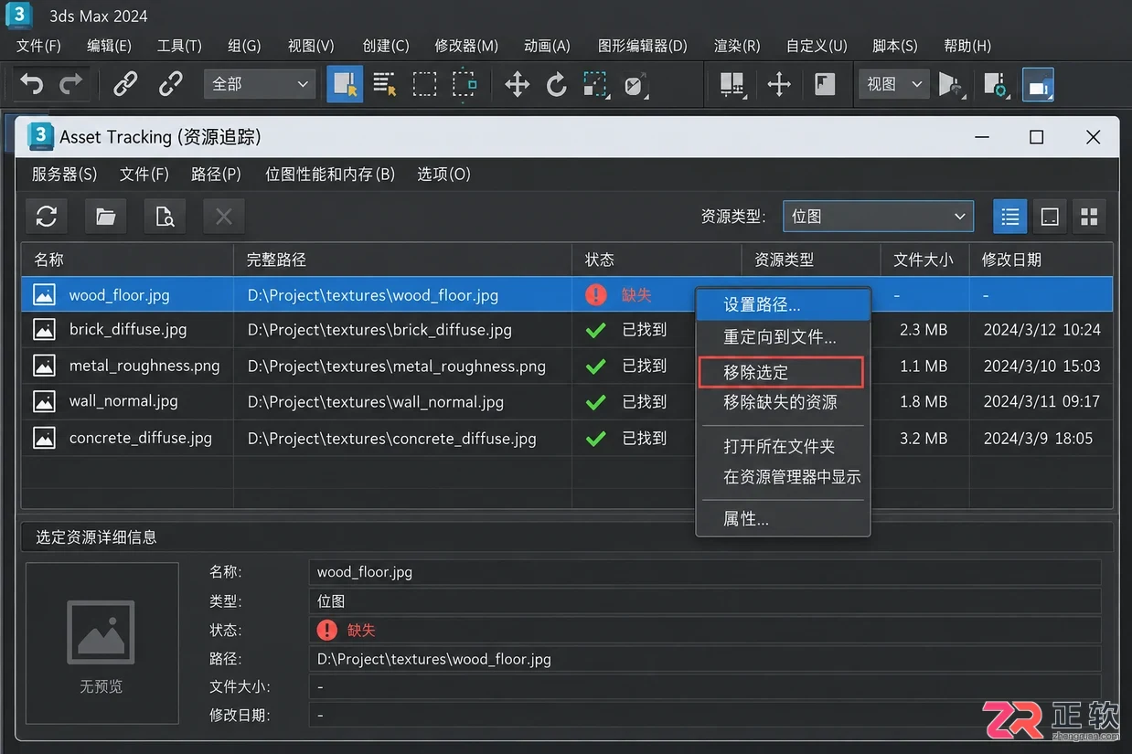Open the 视图 reference coordinate dropdown
The width and height of the screenshot is (1132, 754).
(x=894, y=84)
